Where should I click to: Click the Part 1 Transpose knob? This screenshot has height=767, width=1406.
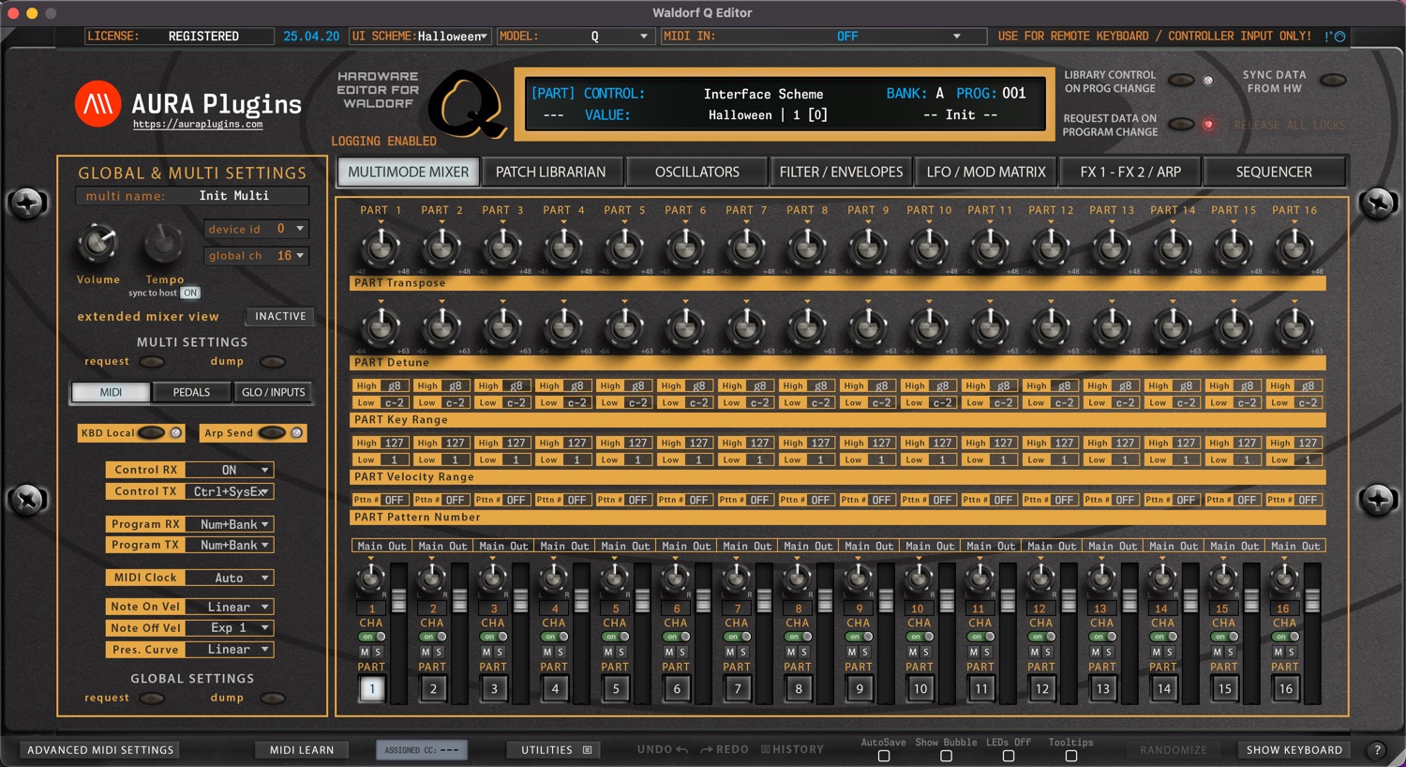[x=381, y=248]
